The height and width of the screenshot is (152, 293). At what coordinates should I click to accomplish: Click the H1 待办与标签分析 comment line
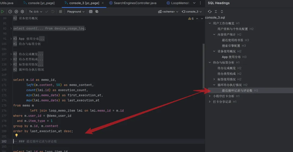click(x=27, y=44)
